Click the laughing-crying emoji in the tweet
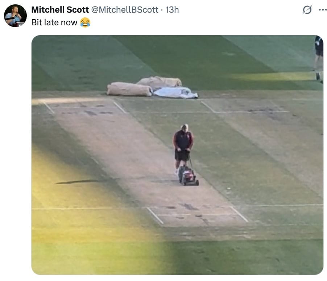The image size is (327, 281). 85,22
